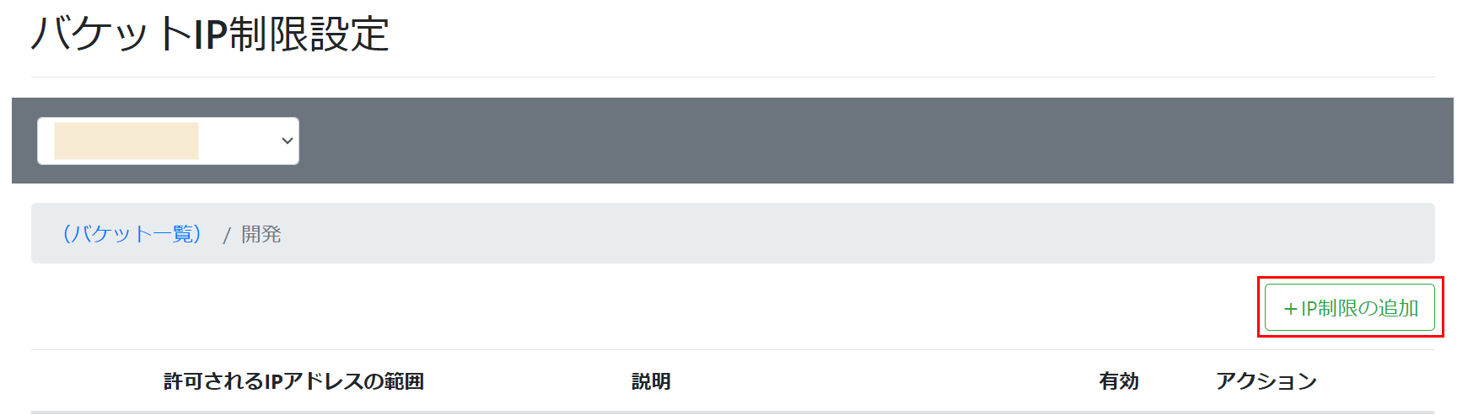Image resolution: width=1484 pixels, height=415 pixels.
Task: Click the IP制限の追加 text label
Action: click(x=1359, y=309)
